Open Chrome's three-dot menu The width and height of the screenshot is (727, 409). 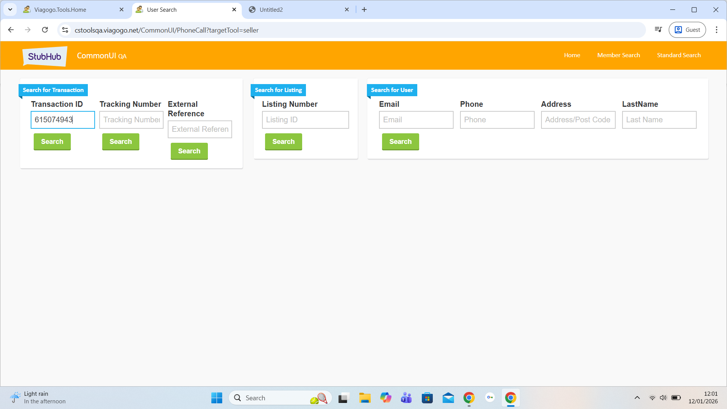(x=716, y=30)
